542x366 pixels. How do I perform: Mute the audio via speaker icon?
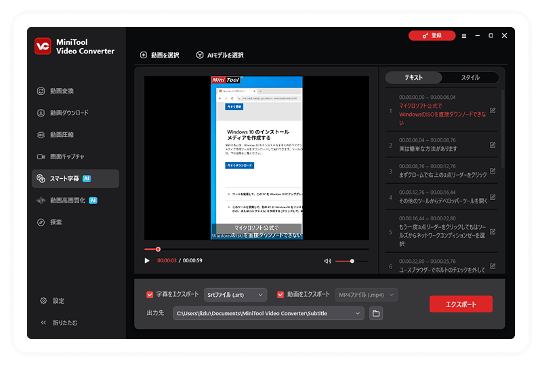pyautogui.click(x=327, y=261)
